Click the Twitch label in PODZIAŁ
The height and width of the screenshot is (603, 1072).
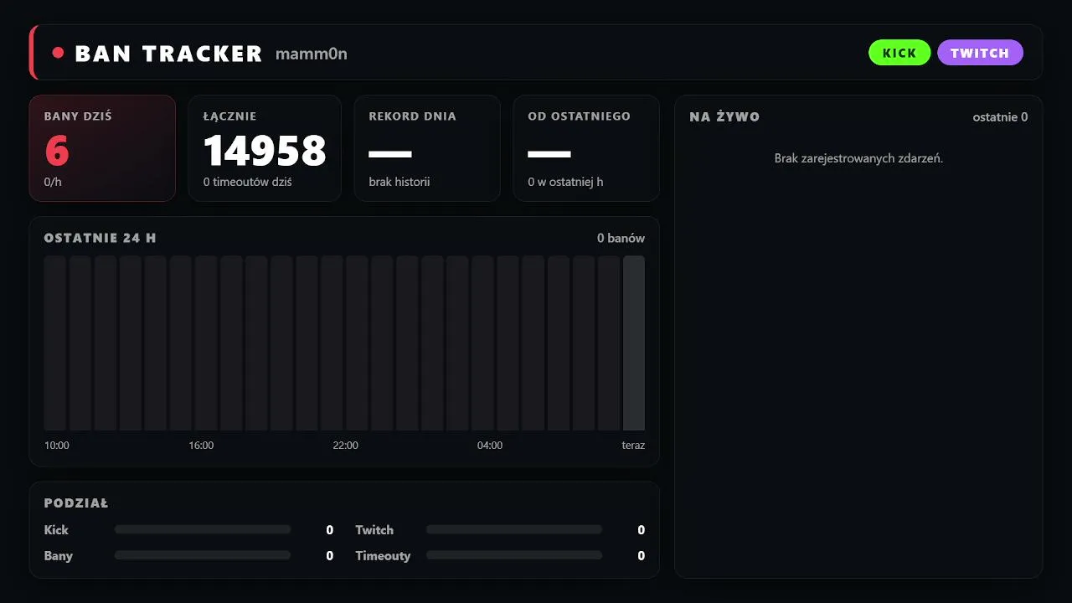tap(374, 530)
